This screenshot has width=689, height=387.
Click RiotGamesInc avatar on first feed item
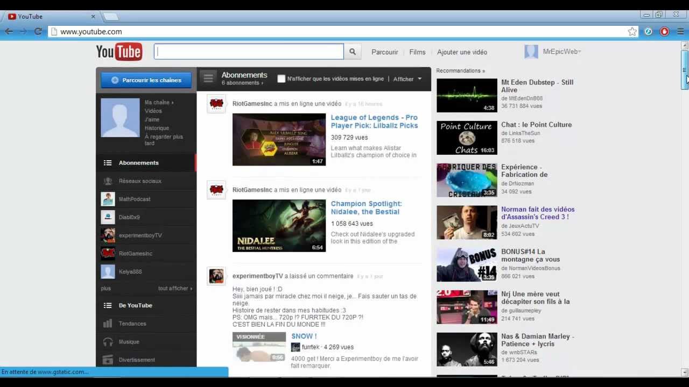[x=216, y=104]
